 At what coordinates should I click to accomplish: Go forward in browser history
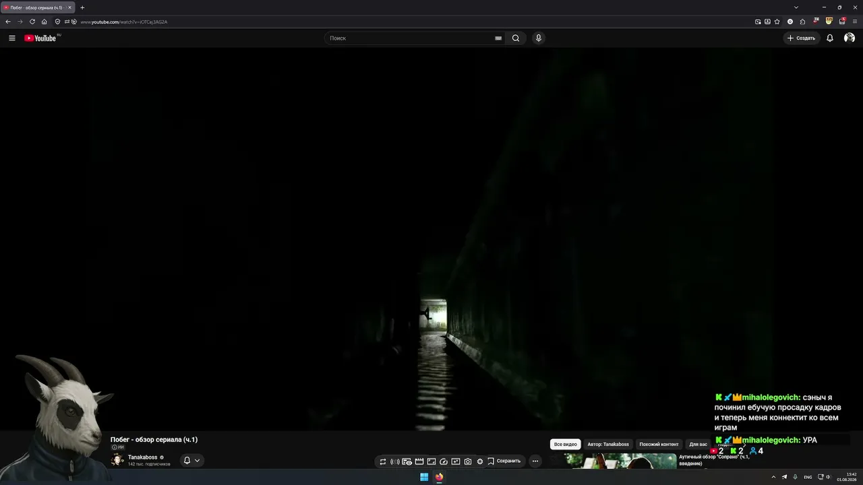coord(20,22)
